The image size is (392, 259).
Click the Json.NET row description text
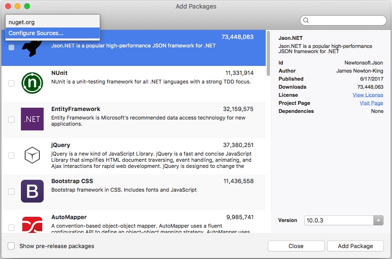pyautogui.click(x=133, y=46)
